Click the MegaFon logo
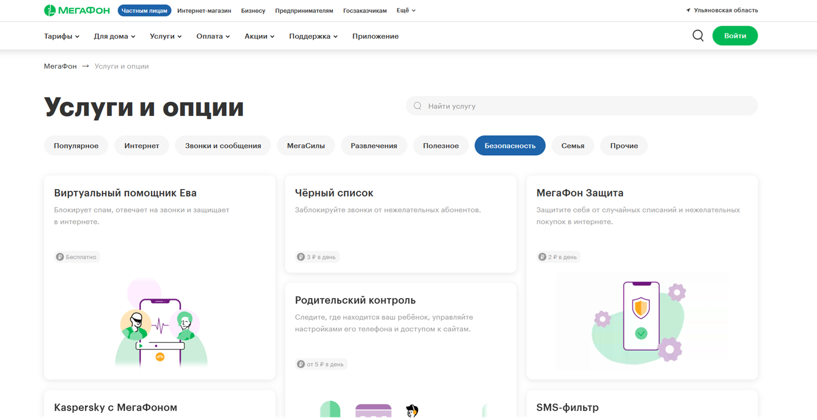Viewport: 817px width, 420px height. tap(77, 10)
